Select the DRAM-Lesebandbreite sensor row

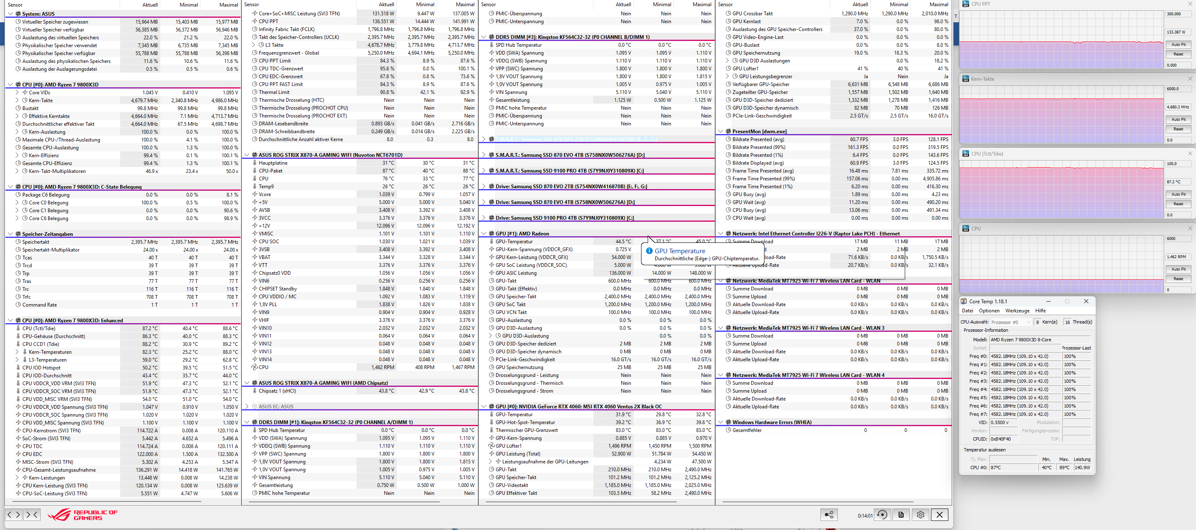[360, 124]
